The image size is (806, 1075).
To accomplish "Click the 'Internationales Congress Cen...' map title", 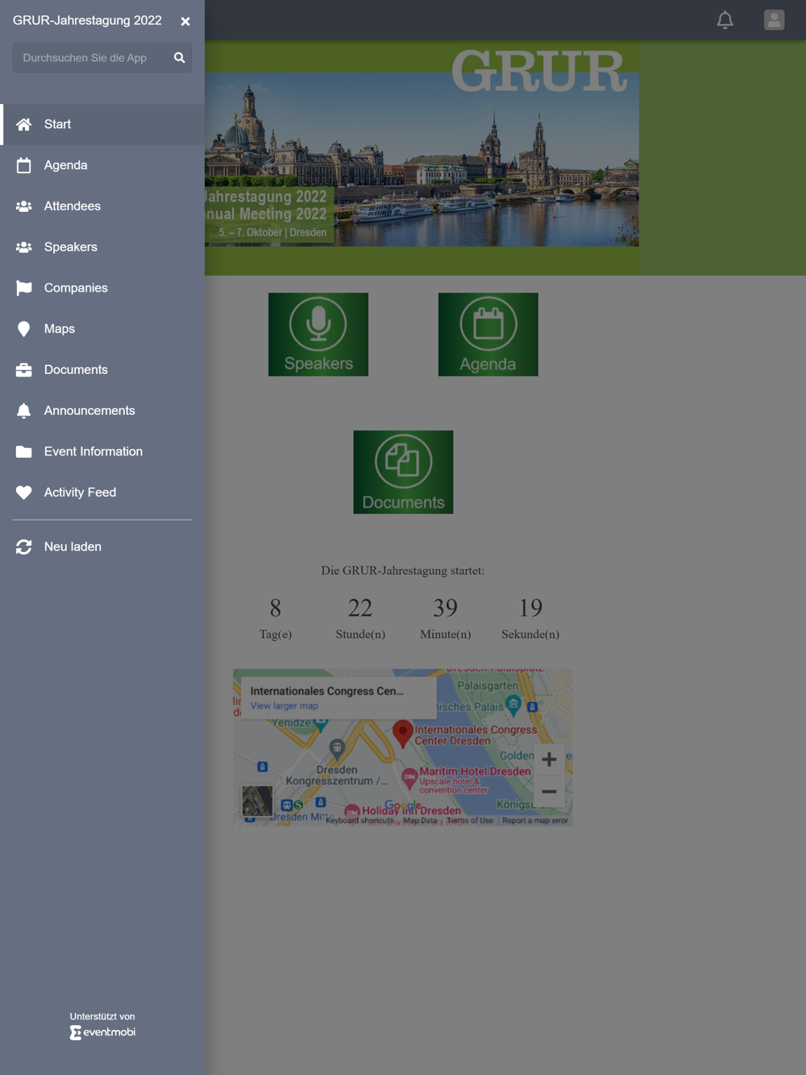I will pos(326,691).
